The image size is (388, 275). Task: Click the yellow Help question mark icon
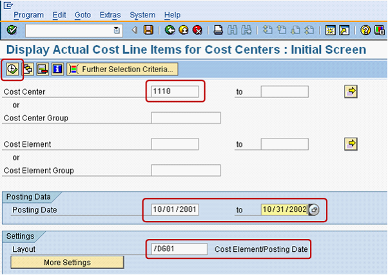pos(365,30)
